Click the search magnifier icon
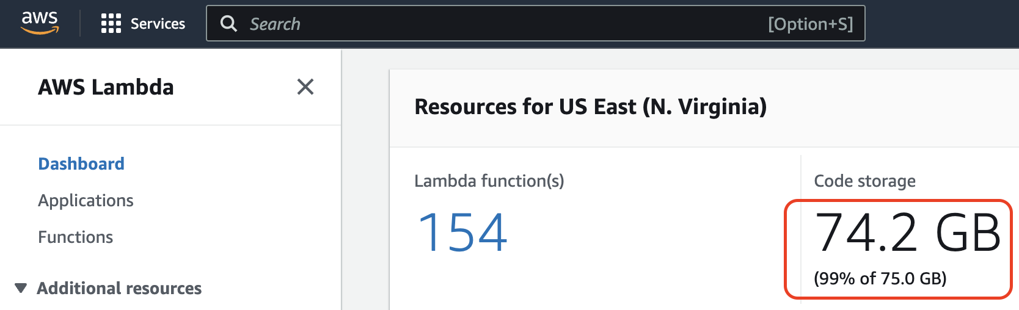Screen dimensions: 1019x310 tap(228, 24)
